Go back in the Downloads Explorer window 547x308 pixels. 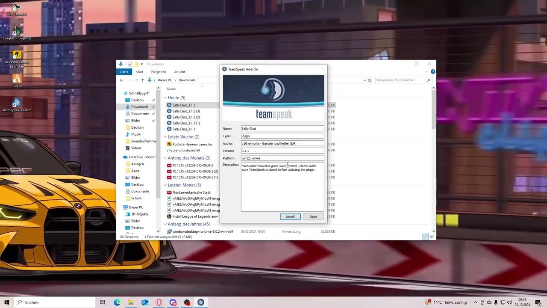pos(122,80)
